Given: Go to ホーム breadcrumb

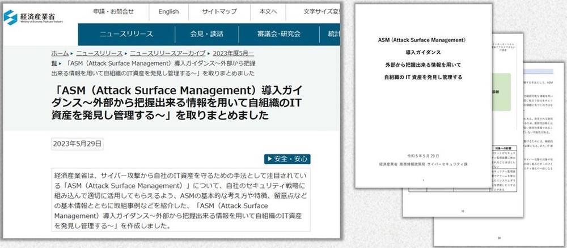Looking at the screenshot, I should [60, 53].
